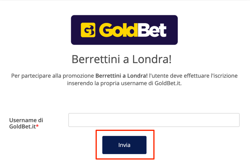Click the white "Bet" wordmark in the logo
Screen dimensions: 250x164
click(152, 30)
